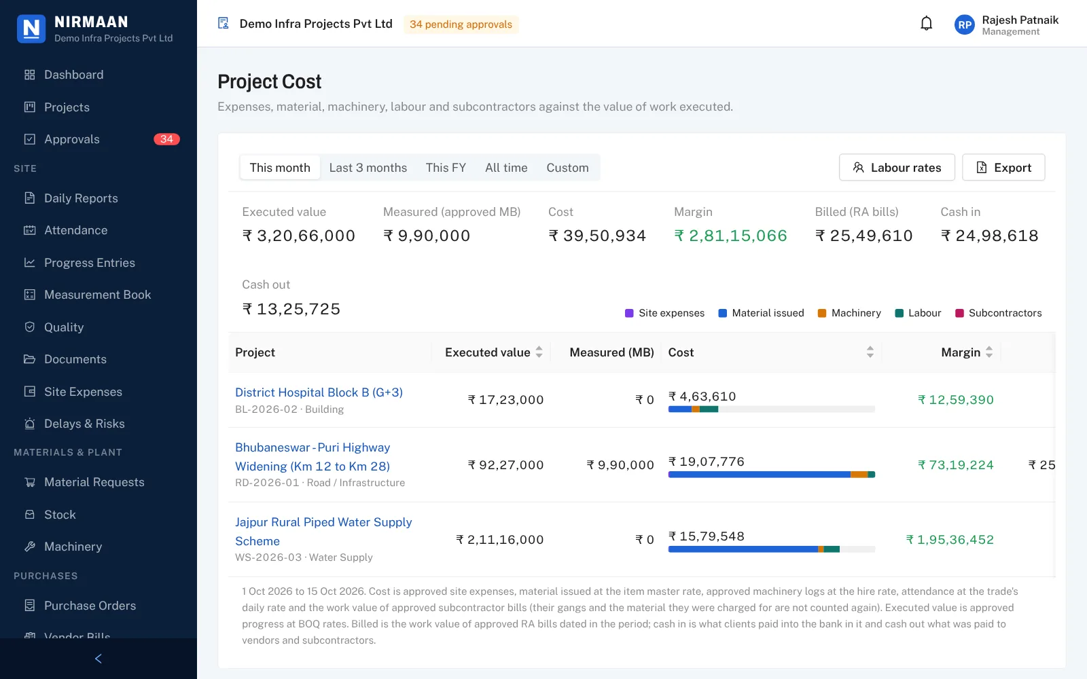Open notifications bell
1087x679 pixels.
click(926, 24)
